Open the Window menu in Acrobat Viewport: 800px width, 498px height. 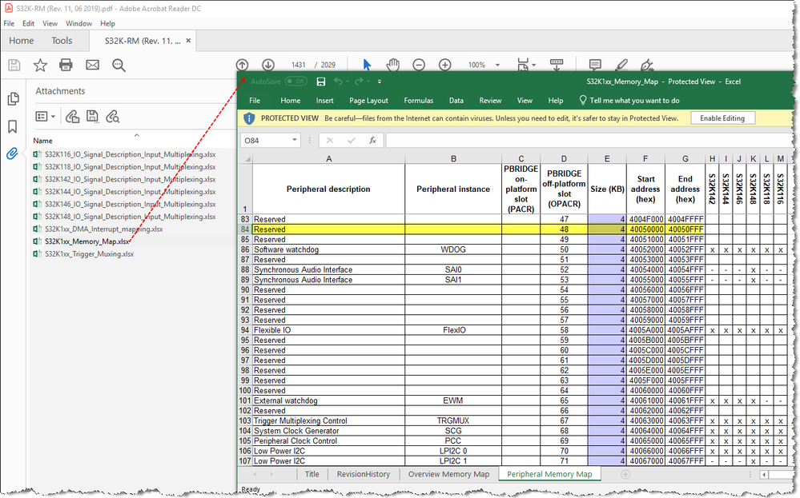coord(78,24)
